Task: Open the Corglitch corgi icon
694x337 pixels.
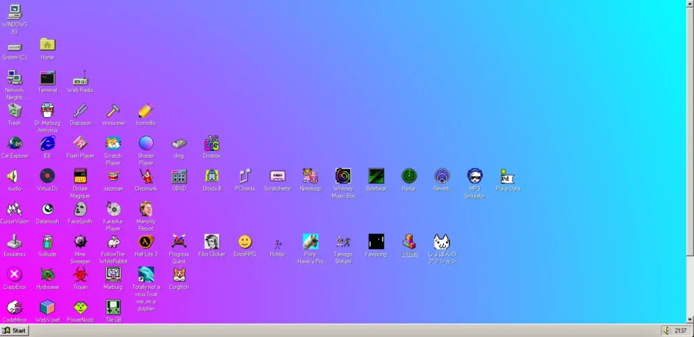Action: (x=179, y=275)
